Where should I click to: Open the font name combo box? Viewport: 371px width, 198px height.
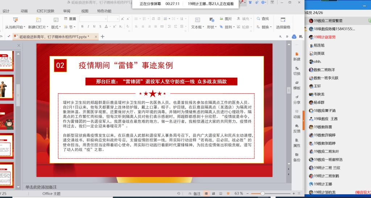pyautogui.click(x=93, y=19)
